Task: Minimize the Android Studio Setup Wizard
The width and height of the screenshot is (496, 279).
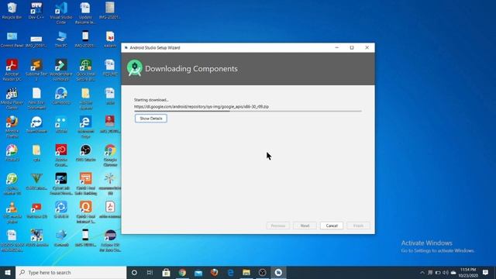Action: pos(336,47)
